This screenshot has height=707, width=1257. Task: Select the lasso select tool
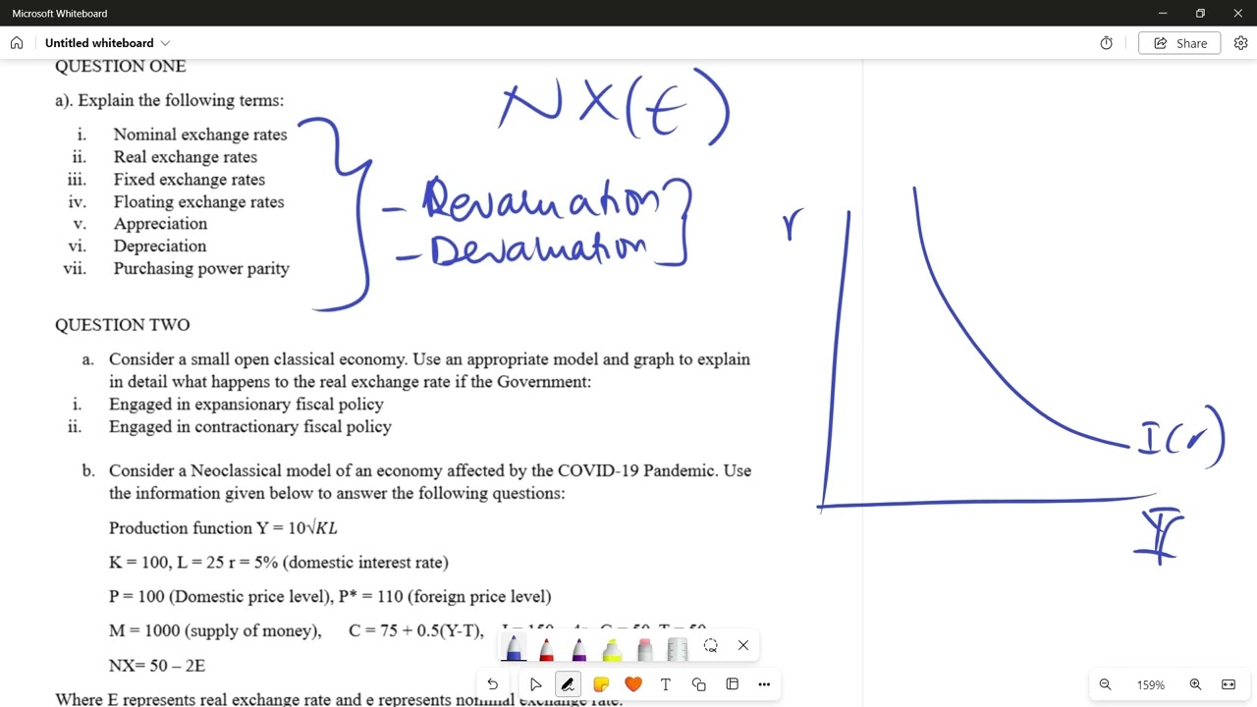tap(710, 645)
